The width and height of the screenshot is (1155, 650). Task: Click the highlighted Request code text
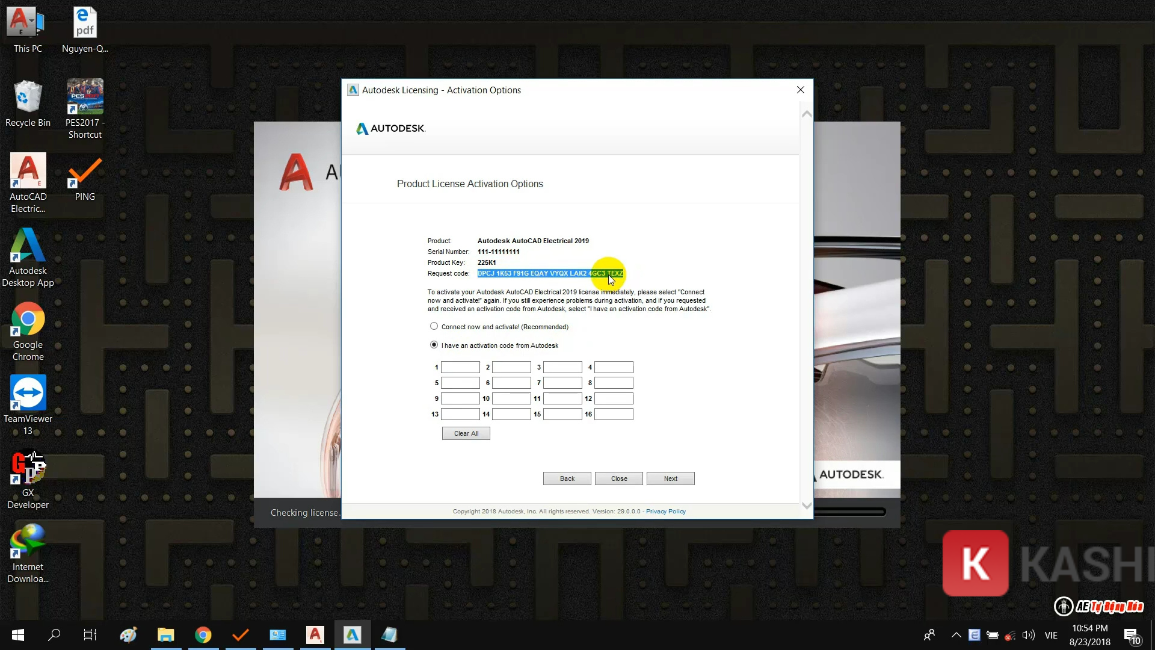(x=550, y=273)
